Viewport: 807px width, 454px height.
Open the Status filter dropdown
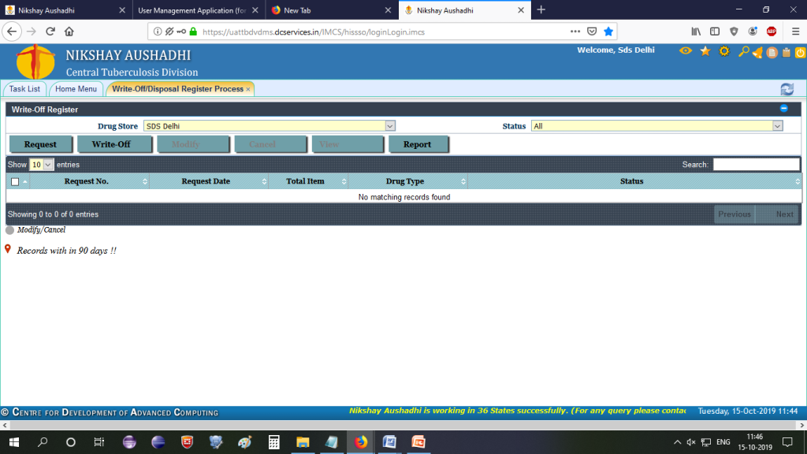656,126
